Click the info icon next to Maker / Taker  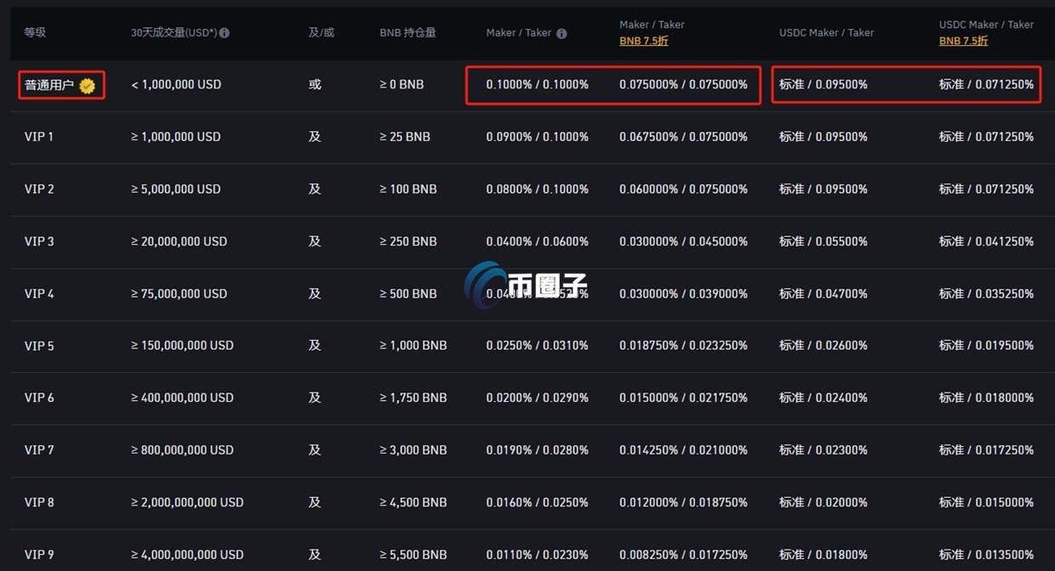tap(562, 33)
